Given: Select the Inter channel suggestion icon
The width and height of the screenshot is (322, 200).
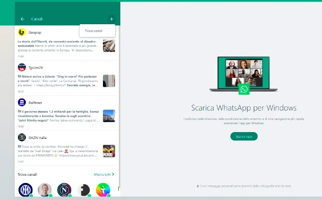Looking at the screenshot, I should [25, 190].
